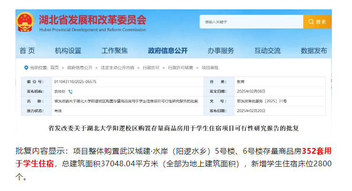Follow the 政府信息公开 breadcrumb link
Image resolution: width=352 pixels, height=191 pixels.
(79, 68)
